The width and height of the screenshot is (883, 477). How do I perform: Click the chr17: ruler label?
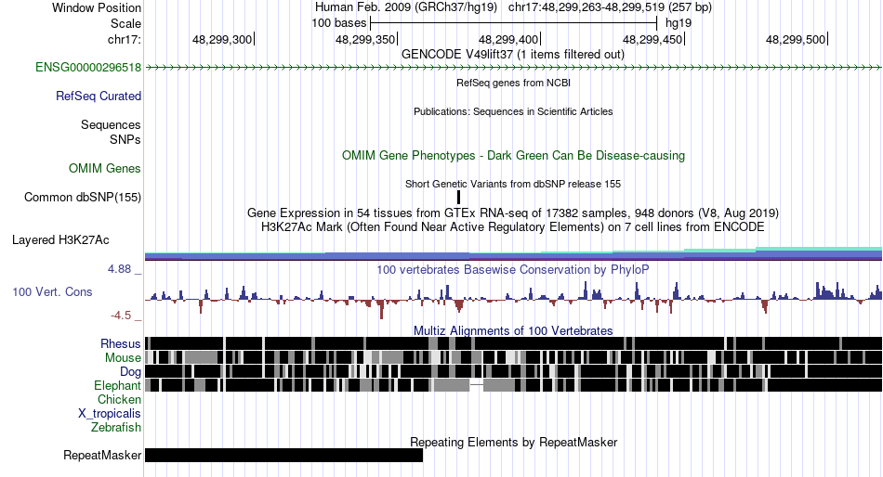point(124,39)
